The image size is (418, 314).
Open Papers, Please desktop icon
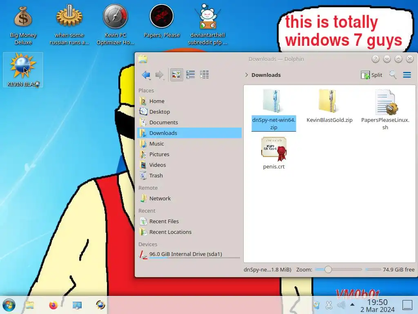click(162, 21)
